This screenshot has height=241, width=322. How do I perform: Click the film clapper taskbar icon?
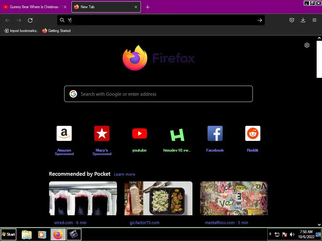[x=74, y=234]
